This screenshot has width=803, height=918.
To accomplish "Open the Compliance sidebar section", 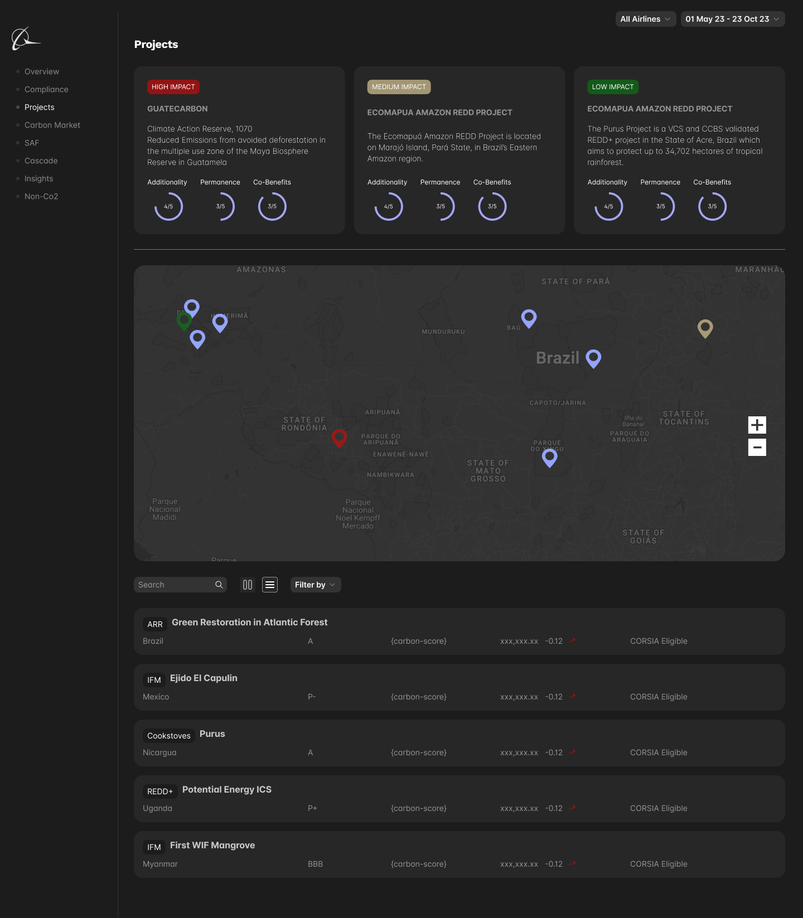I will [46, 89].
